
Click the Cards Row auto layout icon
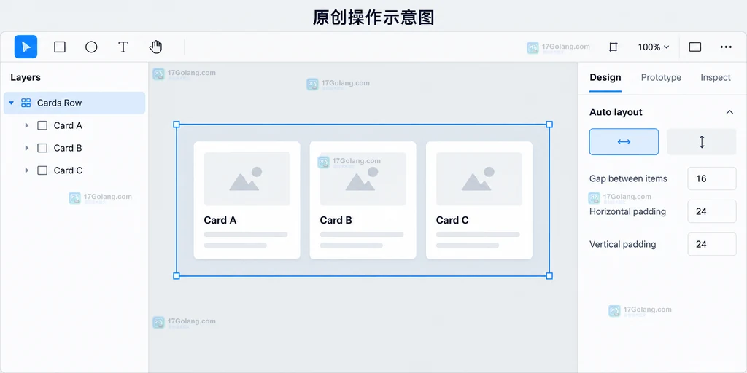click(26, 103)
